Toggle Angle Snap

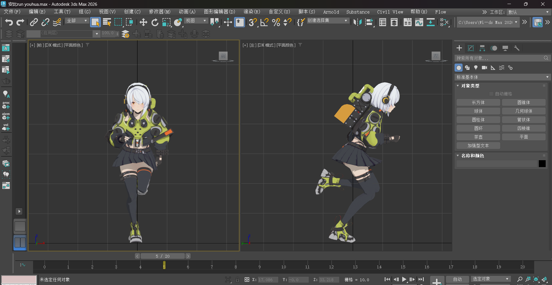(264, 22)
